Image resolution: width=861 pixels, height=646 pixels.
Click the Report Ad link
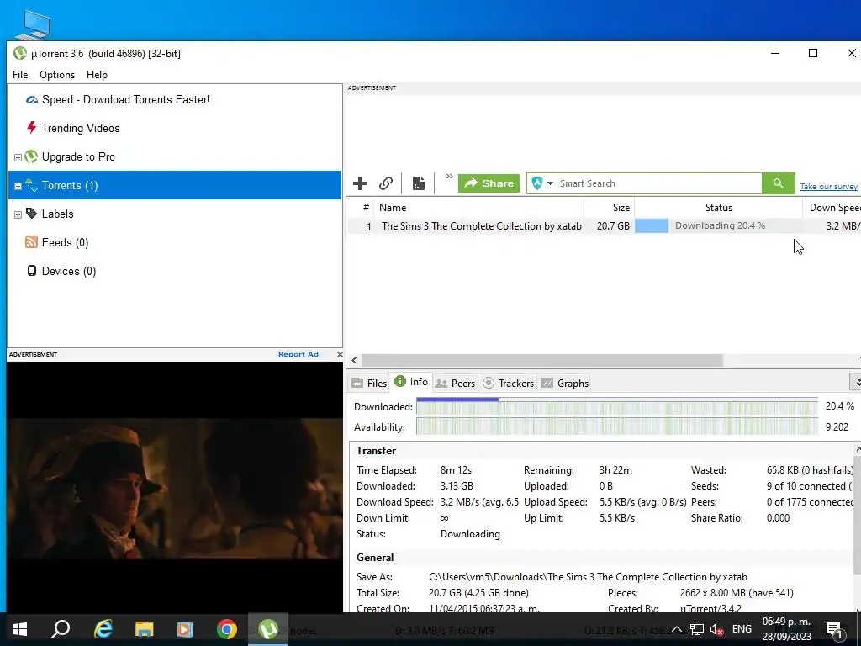click(x=298, y=354)
